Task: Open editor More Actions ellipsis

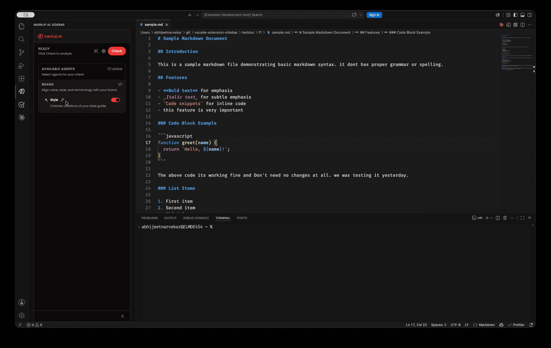Action: pos(530,25)
